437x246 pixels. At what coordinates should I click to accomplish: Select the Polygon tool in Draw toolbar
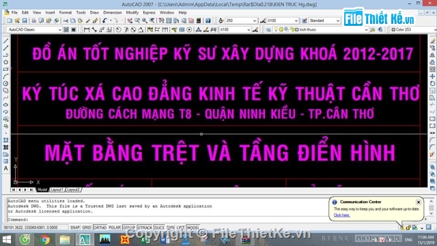5,62
